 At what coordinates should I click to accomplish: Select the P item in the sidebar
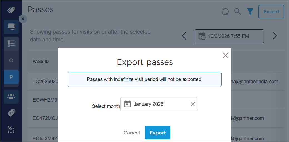[11, 77]
